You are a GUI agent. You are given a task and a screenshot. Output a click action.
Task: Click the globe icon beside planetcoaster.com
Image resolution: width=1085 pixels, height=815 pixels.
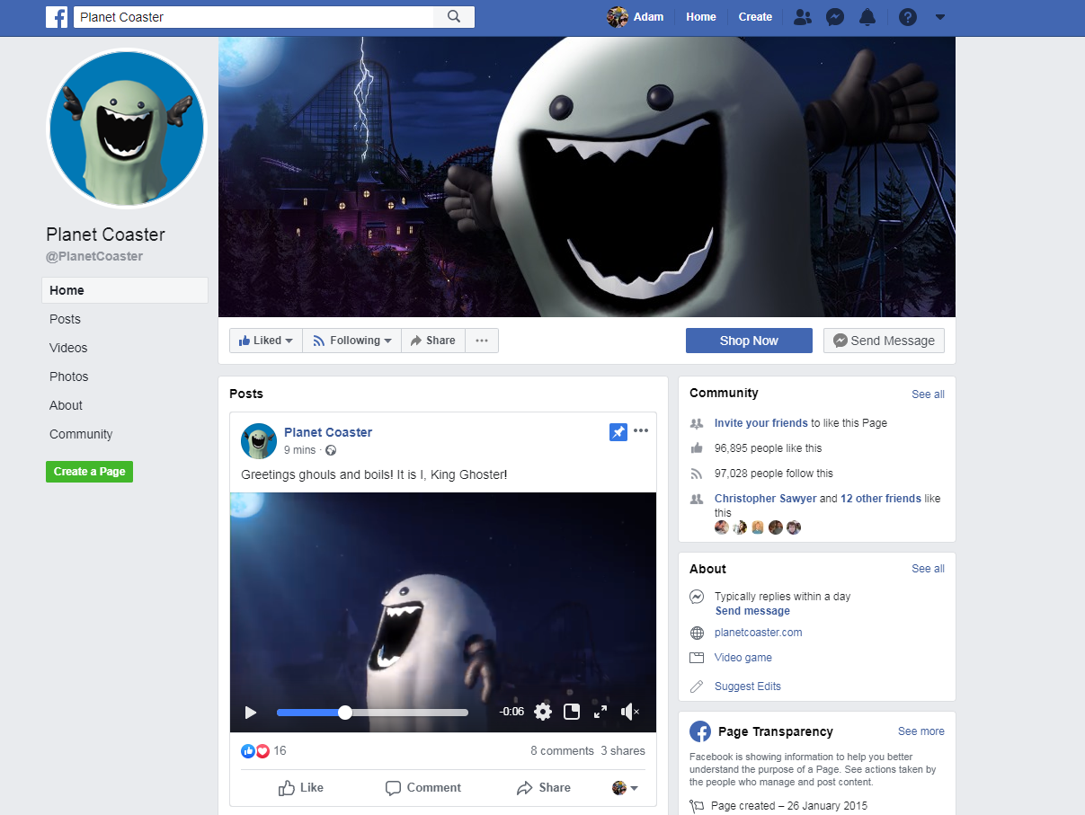(697, 633)
